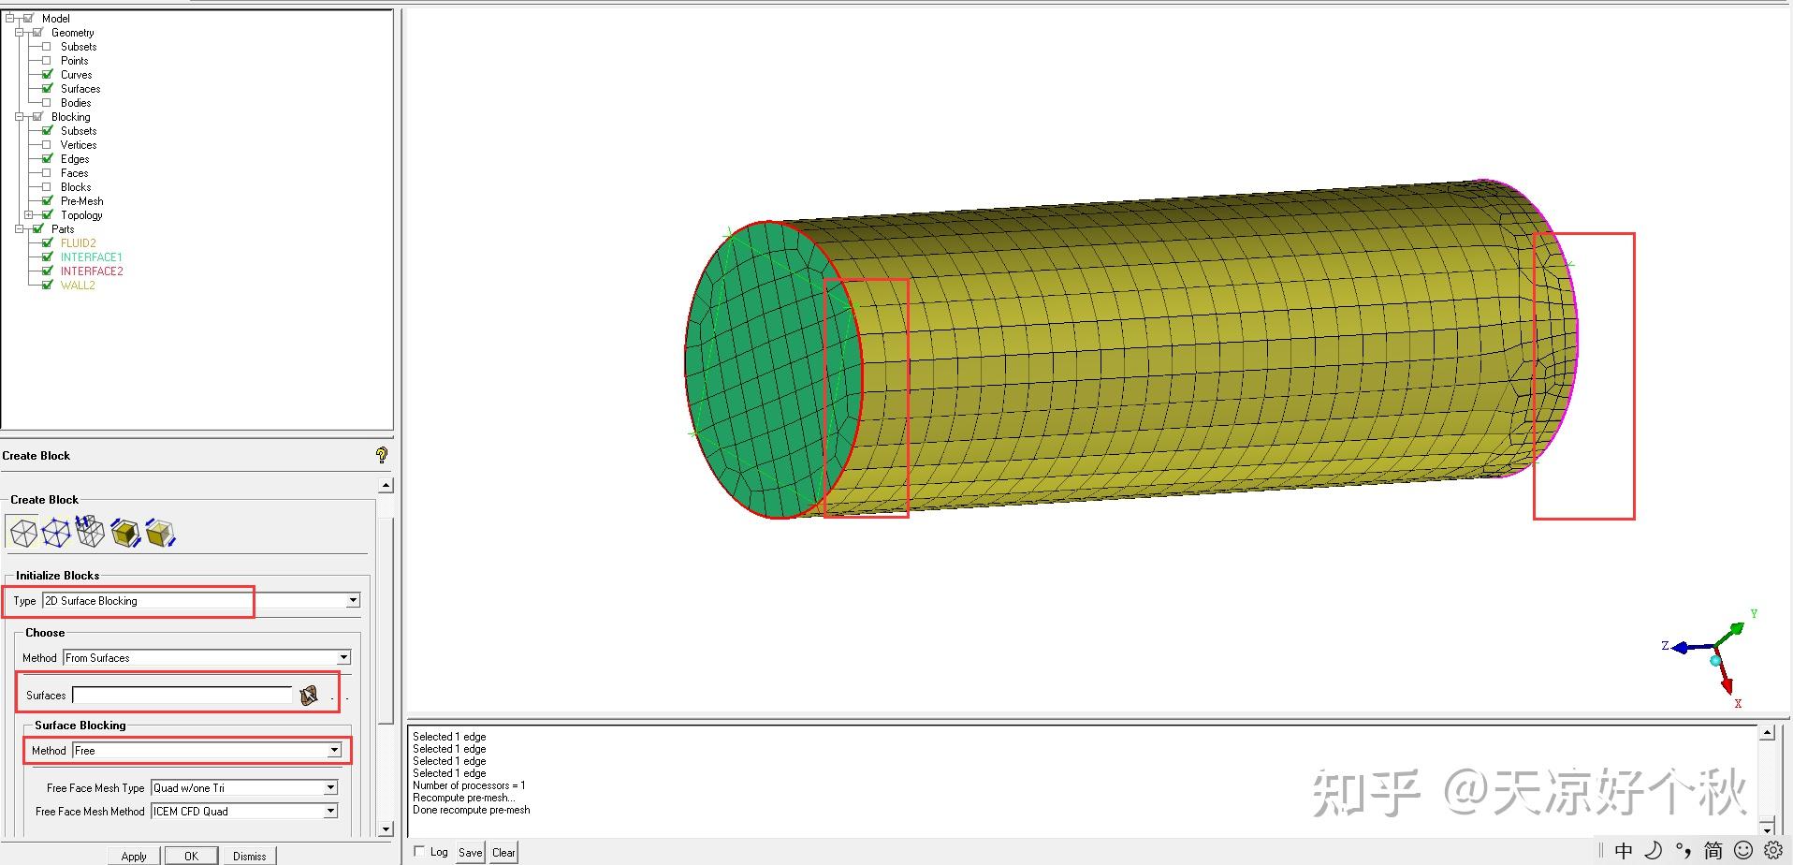The width and height of the screenshot is (1793, 865).
Task: Switch IME simplified 简 character icon
Action: [x=1713, y=850]
